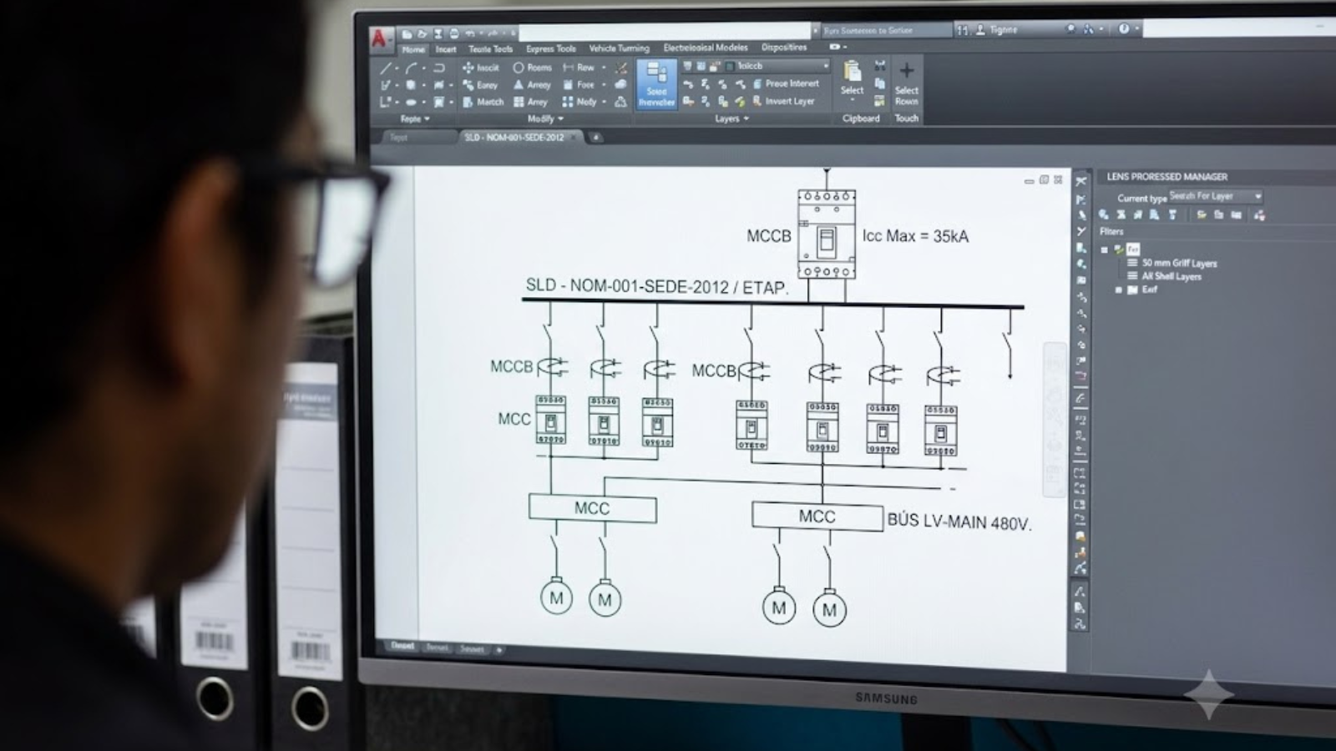Select the Line draw tool

point(386,68)
